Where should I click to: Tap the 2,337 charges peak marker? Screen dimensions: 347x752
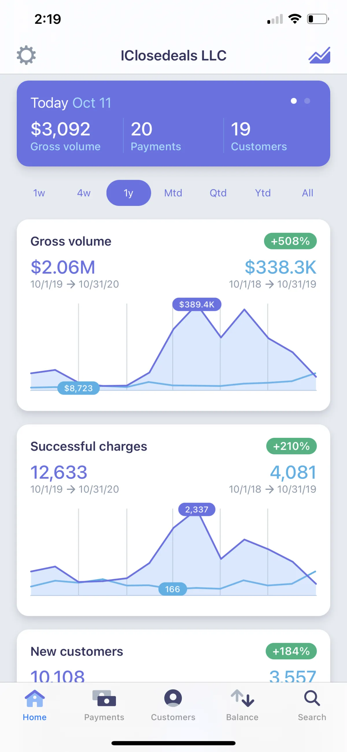pos(197,509)
